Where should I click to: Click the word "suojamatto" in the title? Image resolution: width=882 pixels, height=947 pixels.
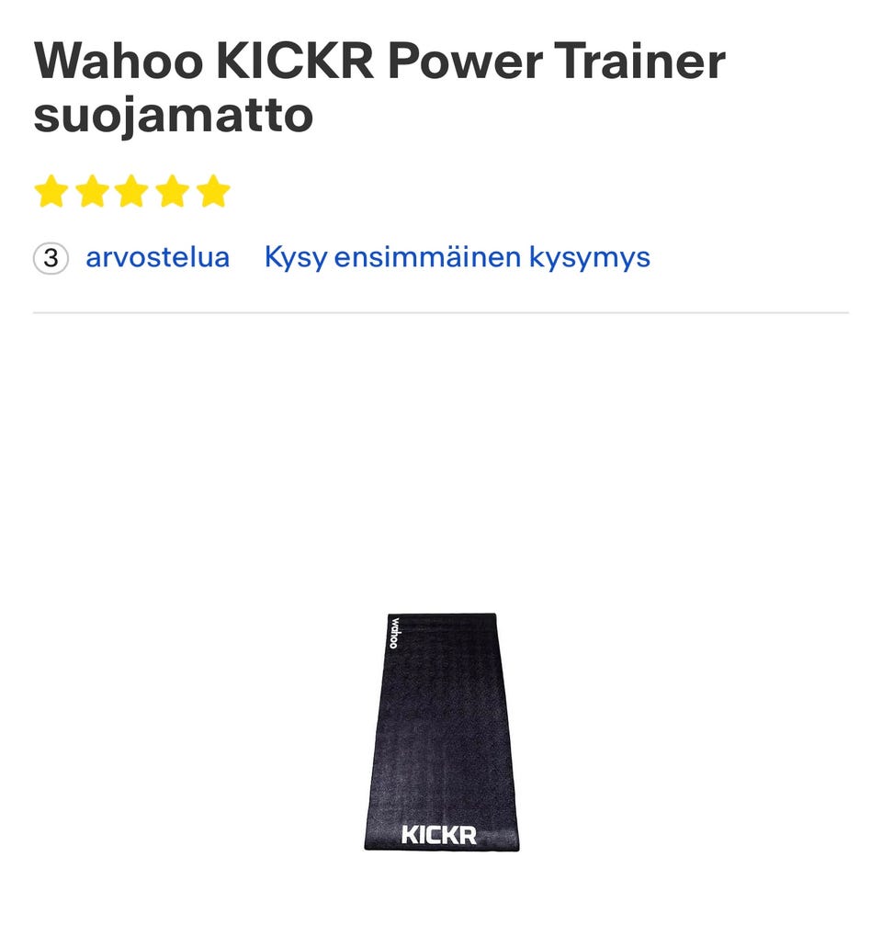pyautogui.click(x=174, y=116)
